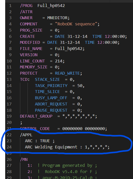Click the TCD: label
This screenshot has width=133, height=179.
(25, 79)
